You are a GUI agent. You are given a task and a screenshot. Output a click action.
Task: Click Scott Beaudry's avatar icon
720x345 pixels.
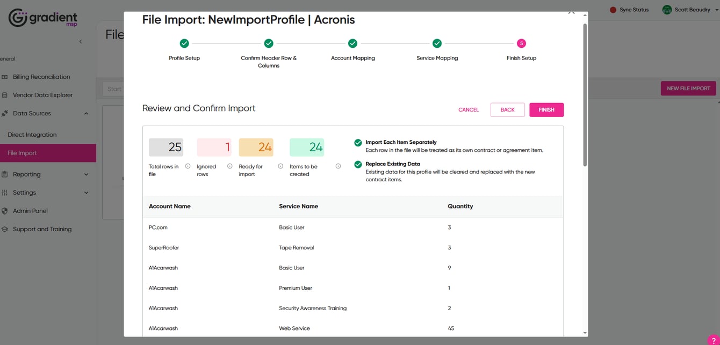tap(667, 10)
